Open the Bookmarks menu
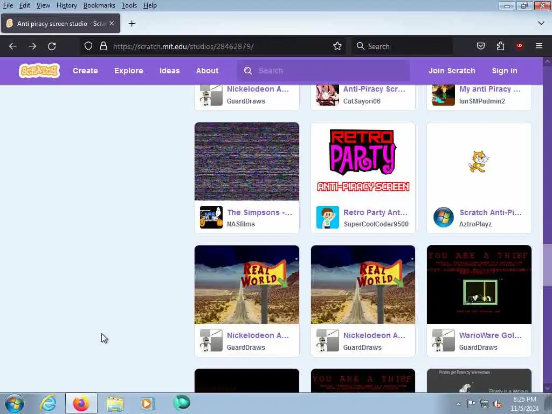552x414 pixels. coord(99,5)
